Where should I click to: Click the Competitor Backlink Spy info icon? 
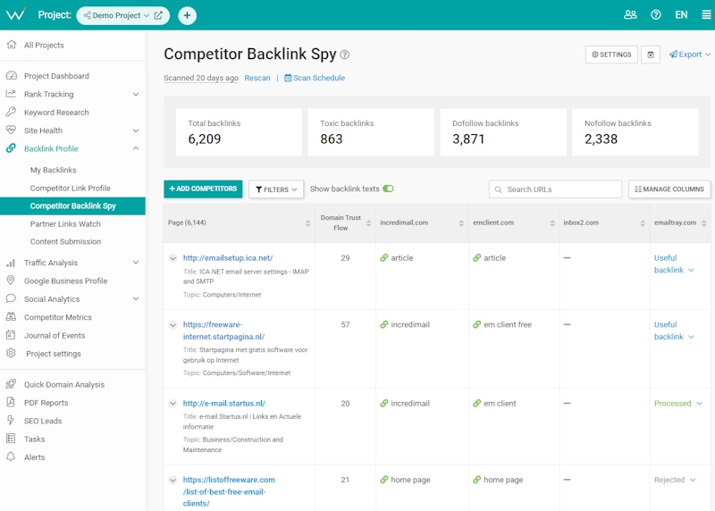(x=345, y=54)
